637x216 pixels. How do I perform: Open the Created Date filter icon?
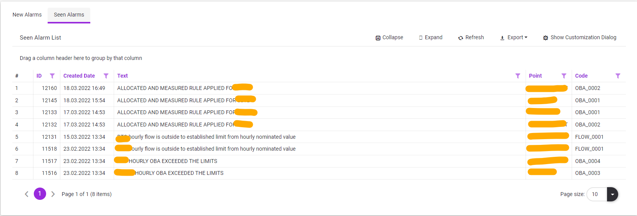[x=106, y=76]
